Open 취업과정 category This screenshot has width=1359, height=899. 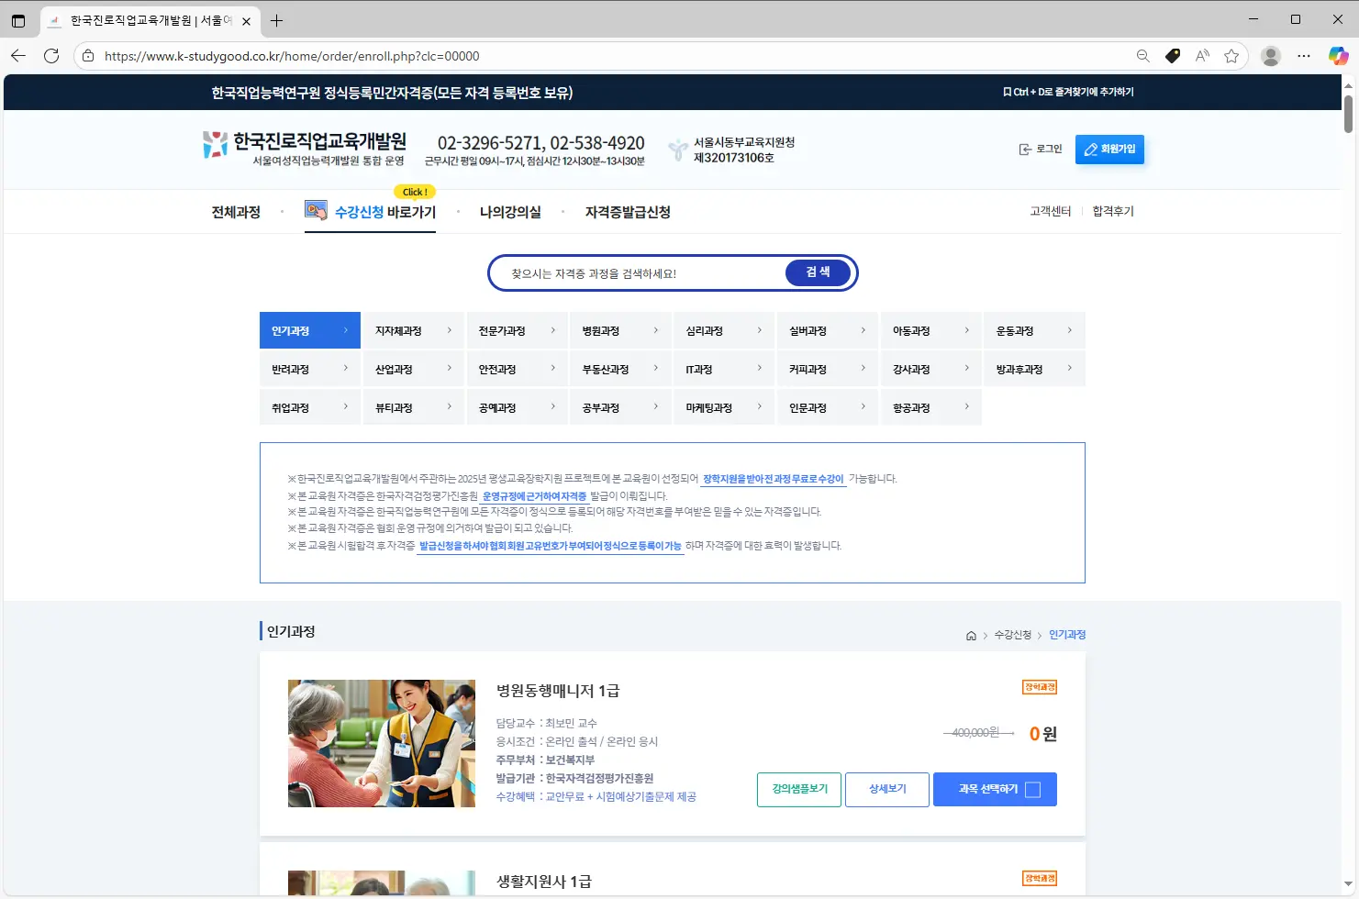click(310, 407)
